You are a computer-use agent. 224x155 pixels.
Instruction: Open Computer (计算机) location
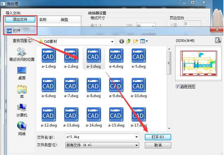click(22, 110)
